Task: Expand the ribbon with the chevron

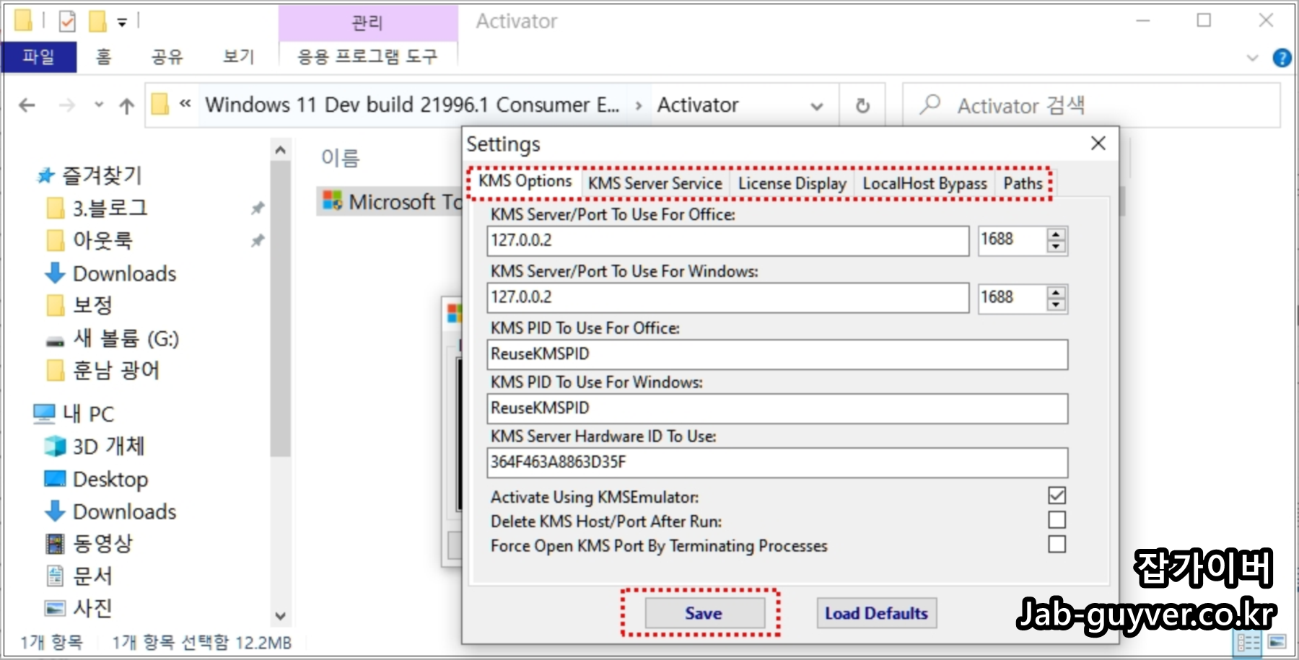Action: click(1252, 58)
